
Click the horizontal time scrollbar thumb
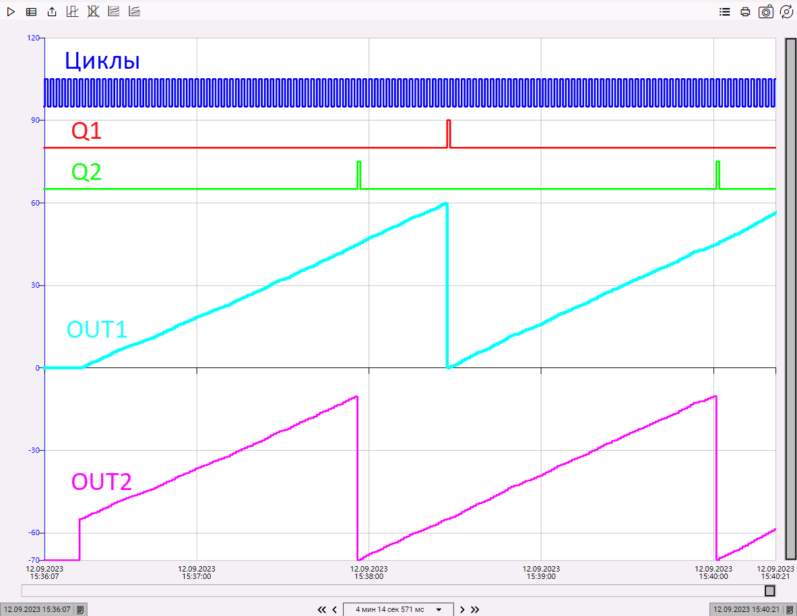point(769,590)
